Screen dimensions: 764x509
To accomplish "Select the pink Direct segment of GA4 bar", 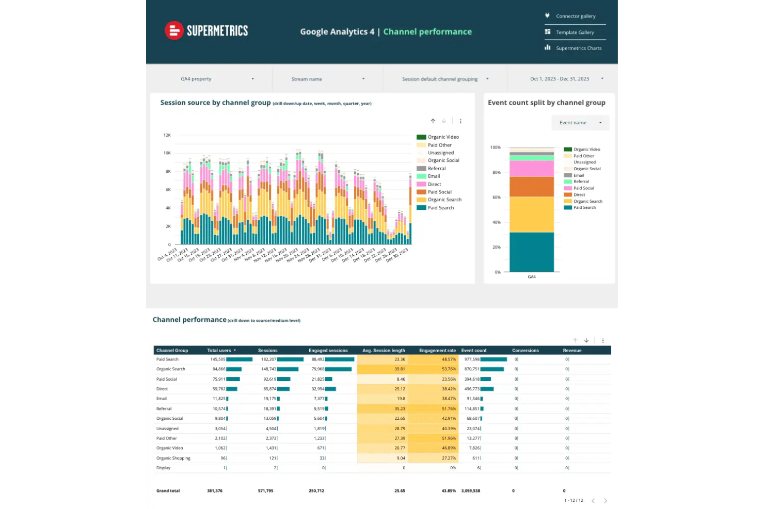I will tap(532, 169).
